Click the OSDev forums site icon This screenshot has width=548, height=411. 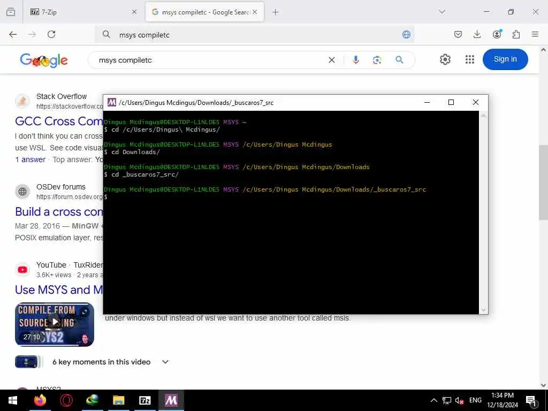pyautogui.click(x=22, y=192)
